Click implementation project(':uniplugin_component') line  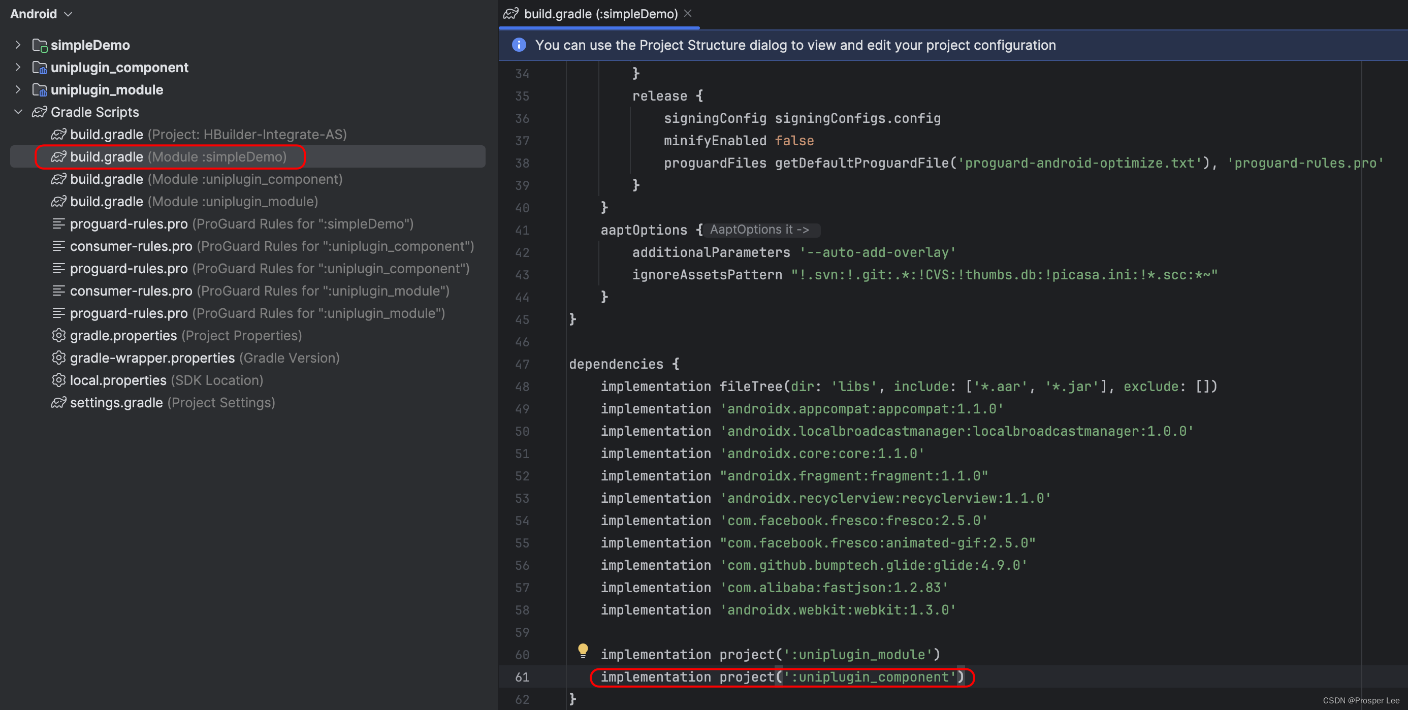click(782, 676)
